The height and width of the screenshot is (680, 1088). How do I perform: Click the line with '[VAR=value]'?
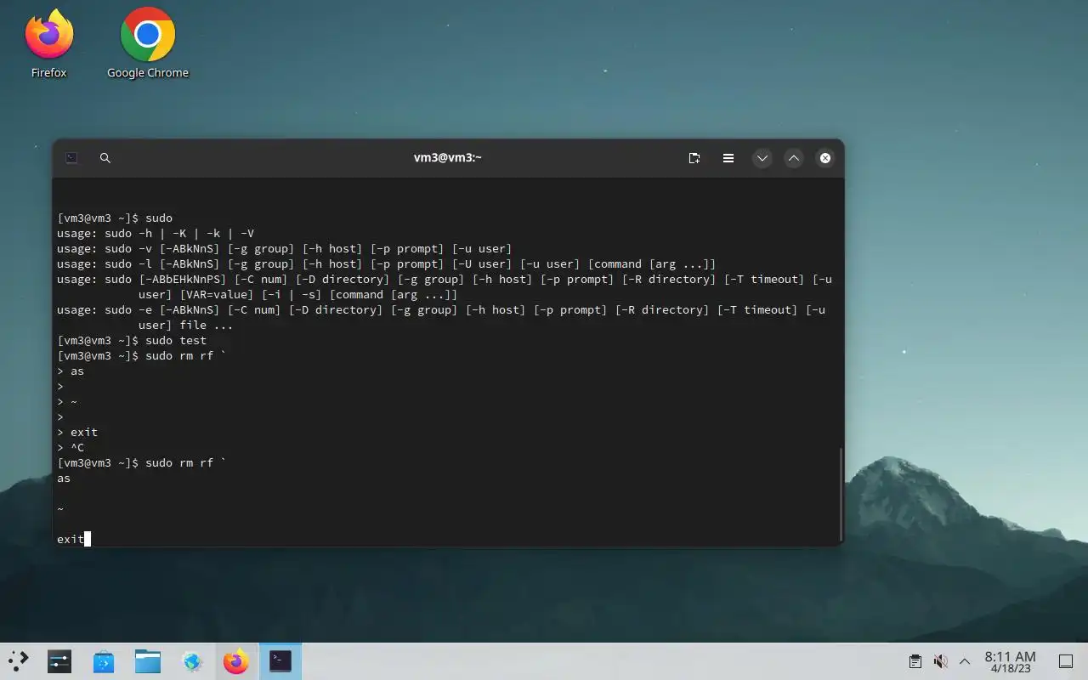297,295
